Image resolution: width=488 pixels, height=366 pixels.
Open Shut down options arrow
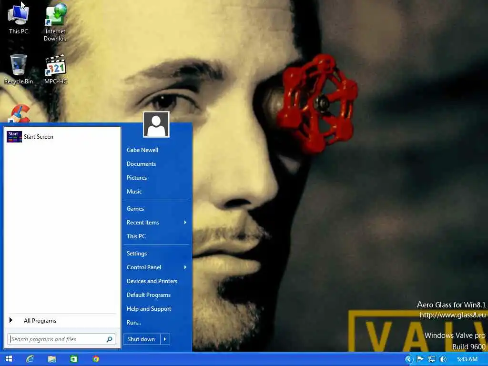pos(165,339)
